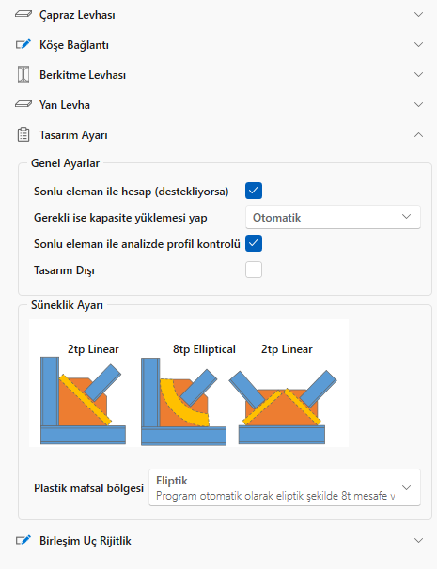Open the Otomatik kapasite yüklemesi dropdown
The width and height of the screenshot is (437, 569).
point(333,217)
